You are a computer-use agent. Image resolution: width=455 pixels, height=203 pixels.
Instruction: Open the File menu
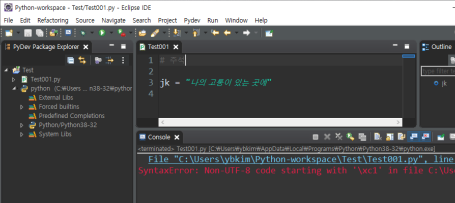tap(9, 20)
